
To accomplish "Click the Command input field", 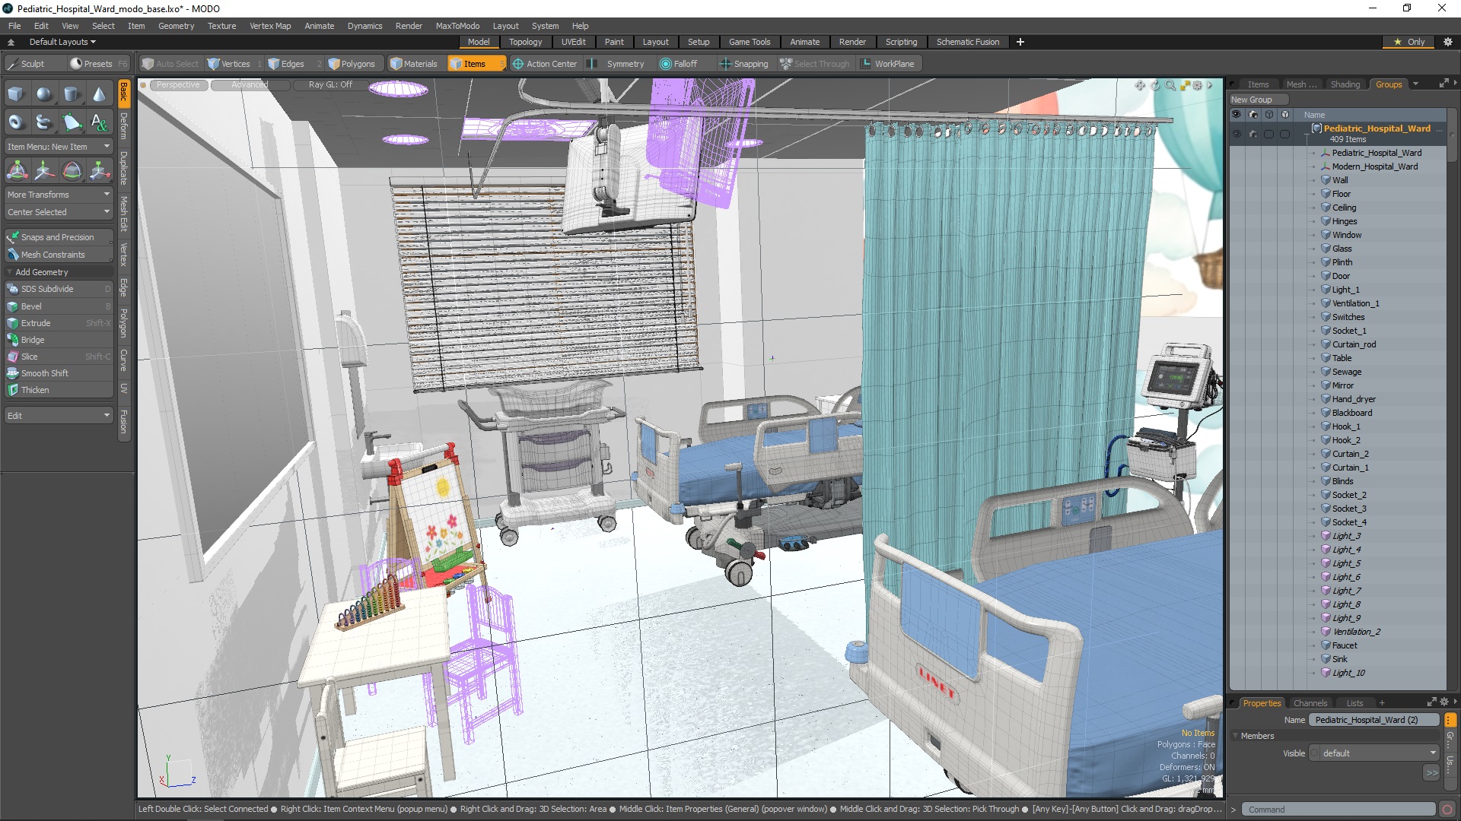I will click(1338, 810).
